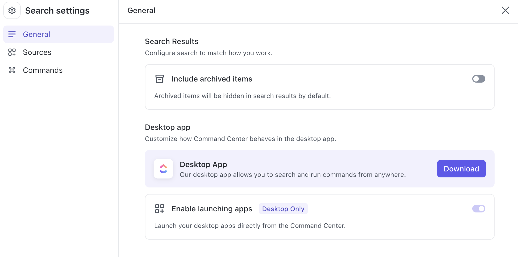
Task: Click the Commands key icon in sidebar
Action: click(12, 70)
